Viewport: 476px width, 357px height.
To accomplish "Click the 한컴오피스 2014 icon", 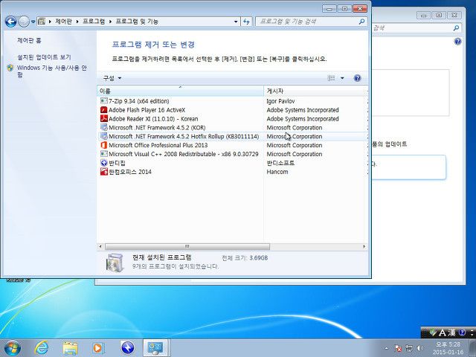I will click(x=104, y=172).
